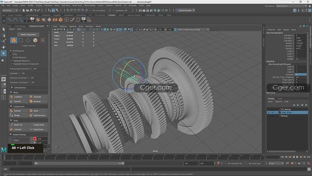The image size is (312, 176).
Task: Toggle Highlight Nearest Component checkbox
Action: click(12, 64)
